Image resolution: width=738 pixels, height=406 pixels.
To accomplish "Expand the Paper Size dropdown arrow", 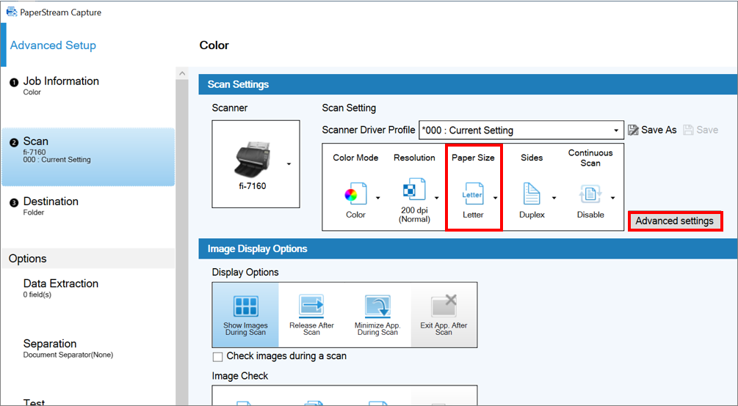I will tap(495, 198).
